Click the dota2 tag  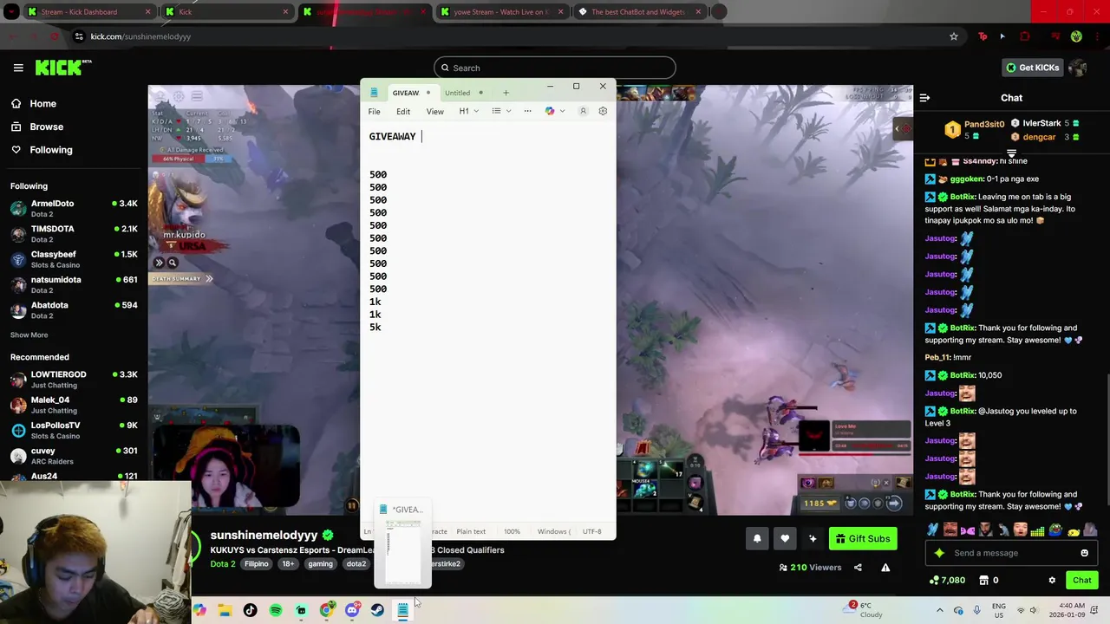(356, 563)
